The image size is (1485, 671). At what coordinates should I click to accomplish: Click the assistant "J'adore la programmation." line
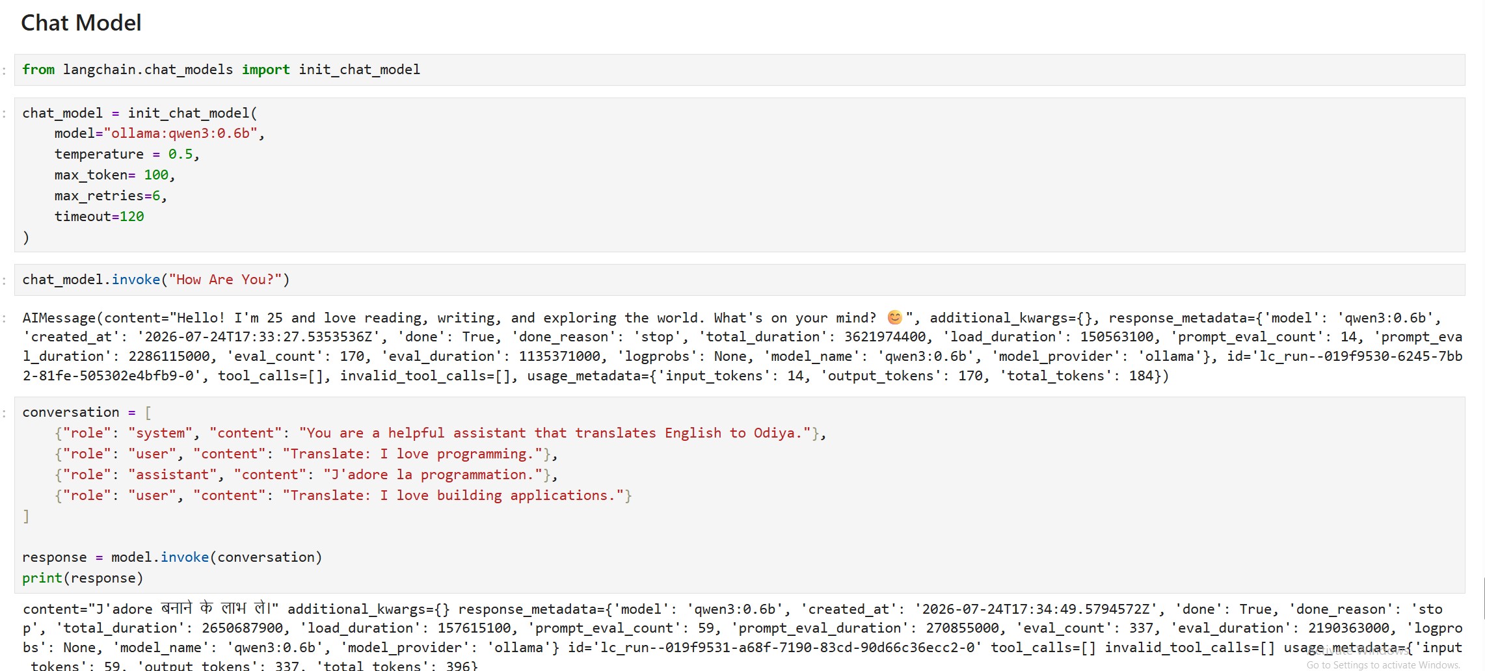point(306,475)
